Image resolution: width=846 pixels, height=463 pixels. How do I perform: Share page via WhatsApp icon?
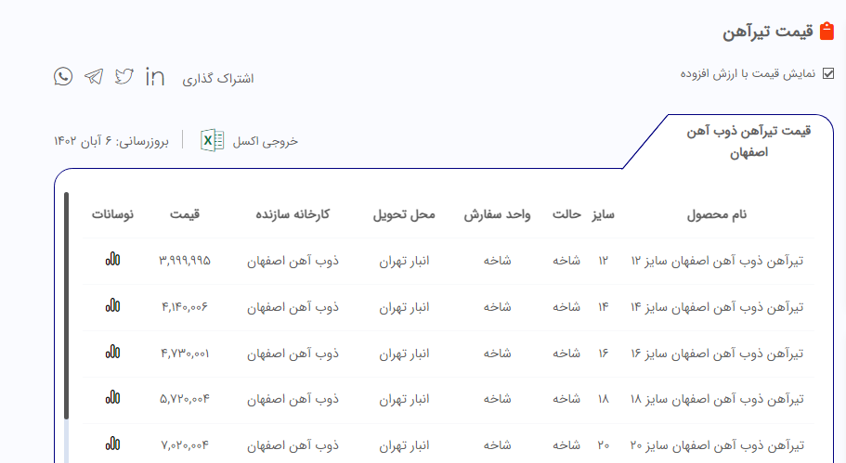[63, 77]
